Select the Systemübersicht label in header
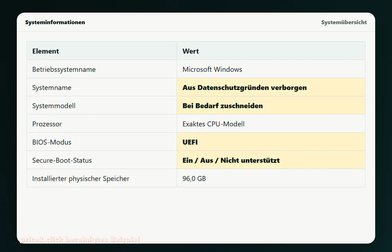392x252 pixels. (x=344, y=22)
